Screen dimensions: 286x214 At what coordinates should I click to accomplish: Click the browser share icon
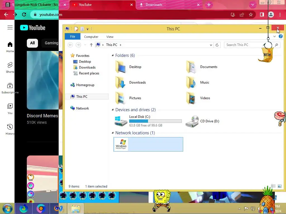point(242,14)
